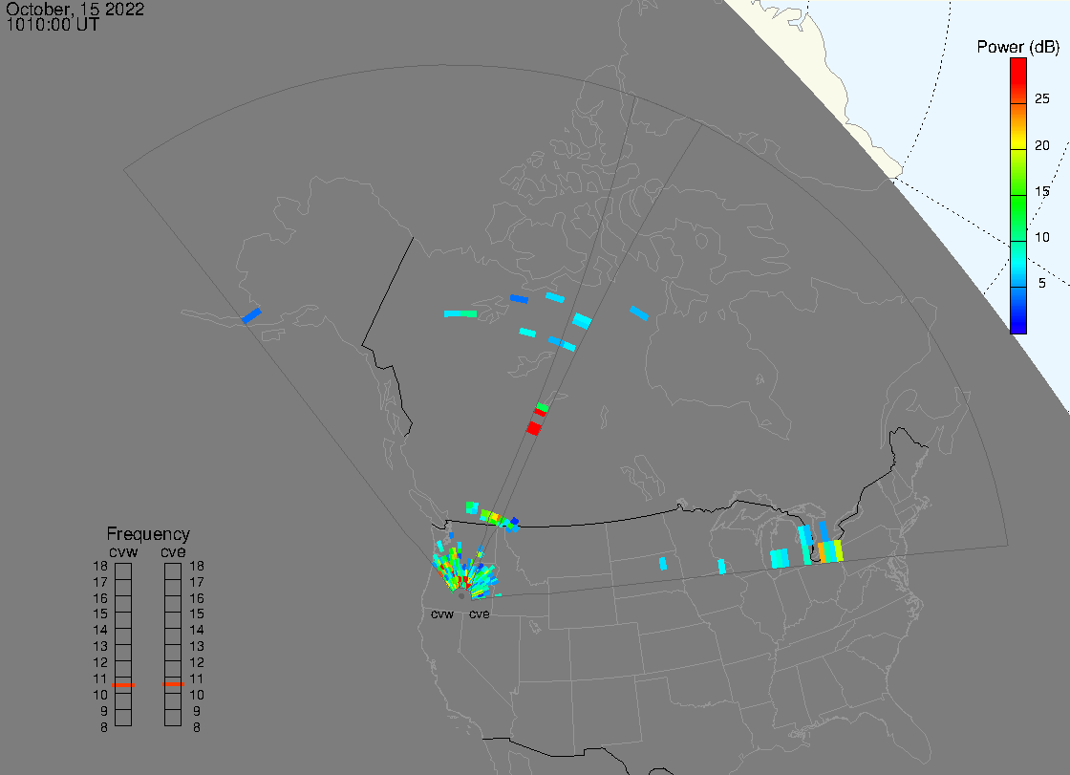
Task: Click the date text 'October, 15 2022'
Action: [x=75, y=9]
